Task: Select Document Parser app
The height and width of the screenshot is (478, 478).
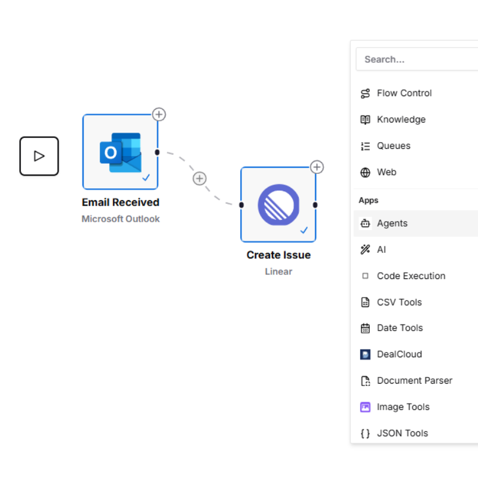Action: click(416, 381)
